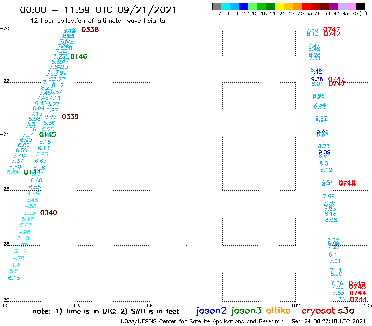
Task: Click the '-28' latitude axis label
Action: pyautogui.click(x=5, y=244)
